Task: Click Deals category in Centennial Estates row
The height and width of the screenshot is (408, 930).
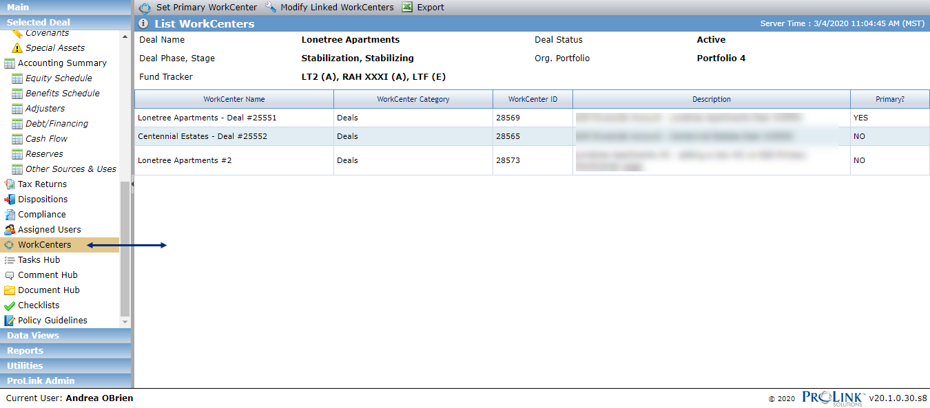Action: [x=413, y=136]
